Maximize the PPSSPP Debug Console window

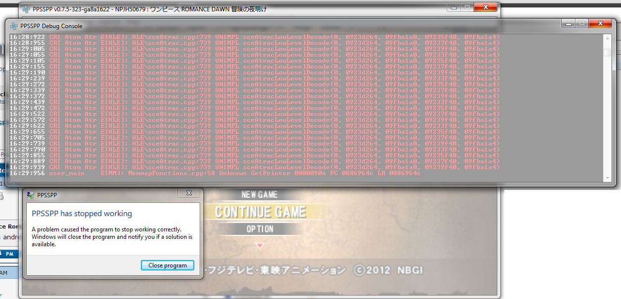coord(582,24)
